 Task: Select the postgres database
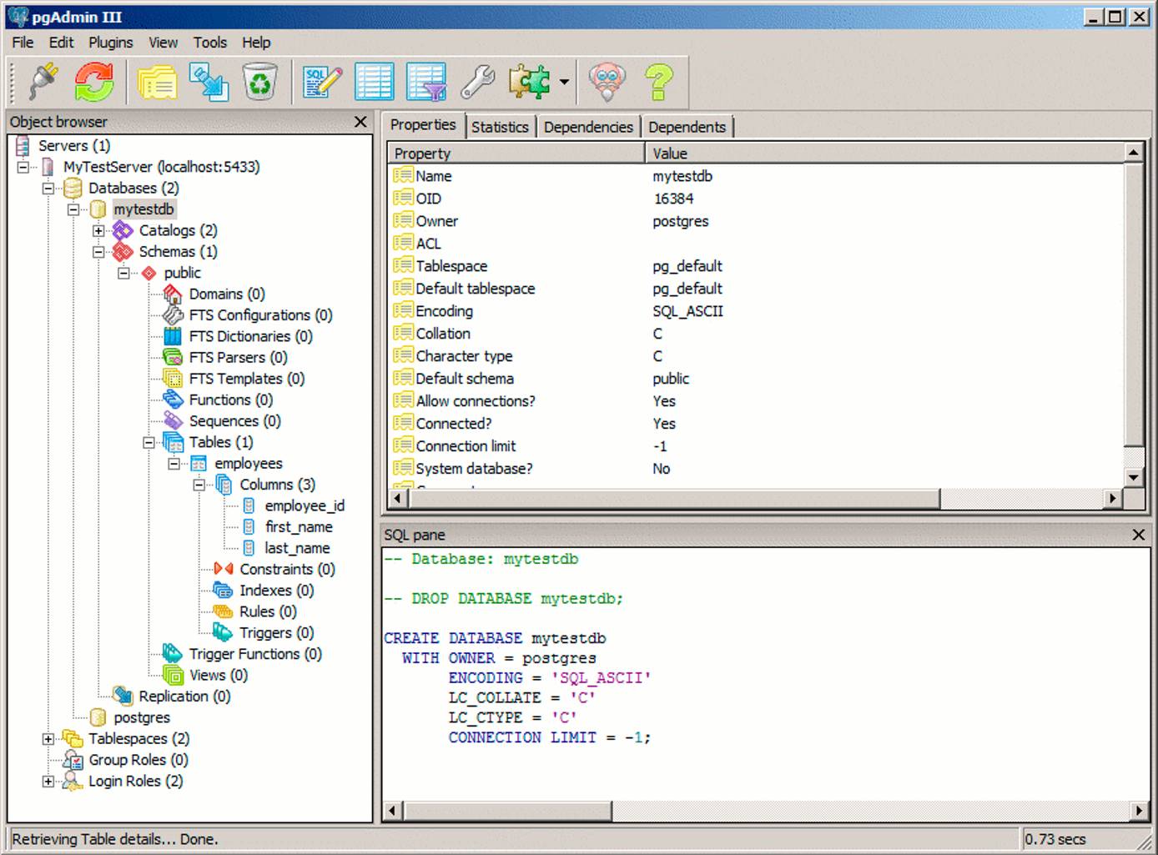click(140, 717)
